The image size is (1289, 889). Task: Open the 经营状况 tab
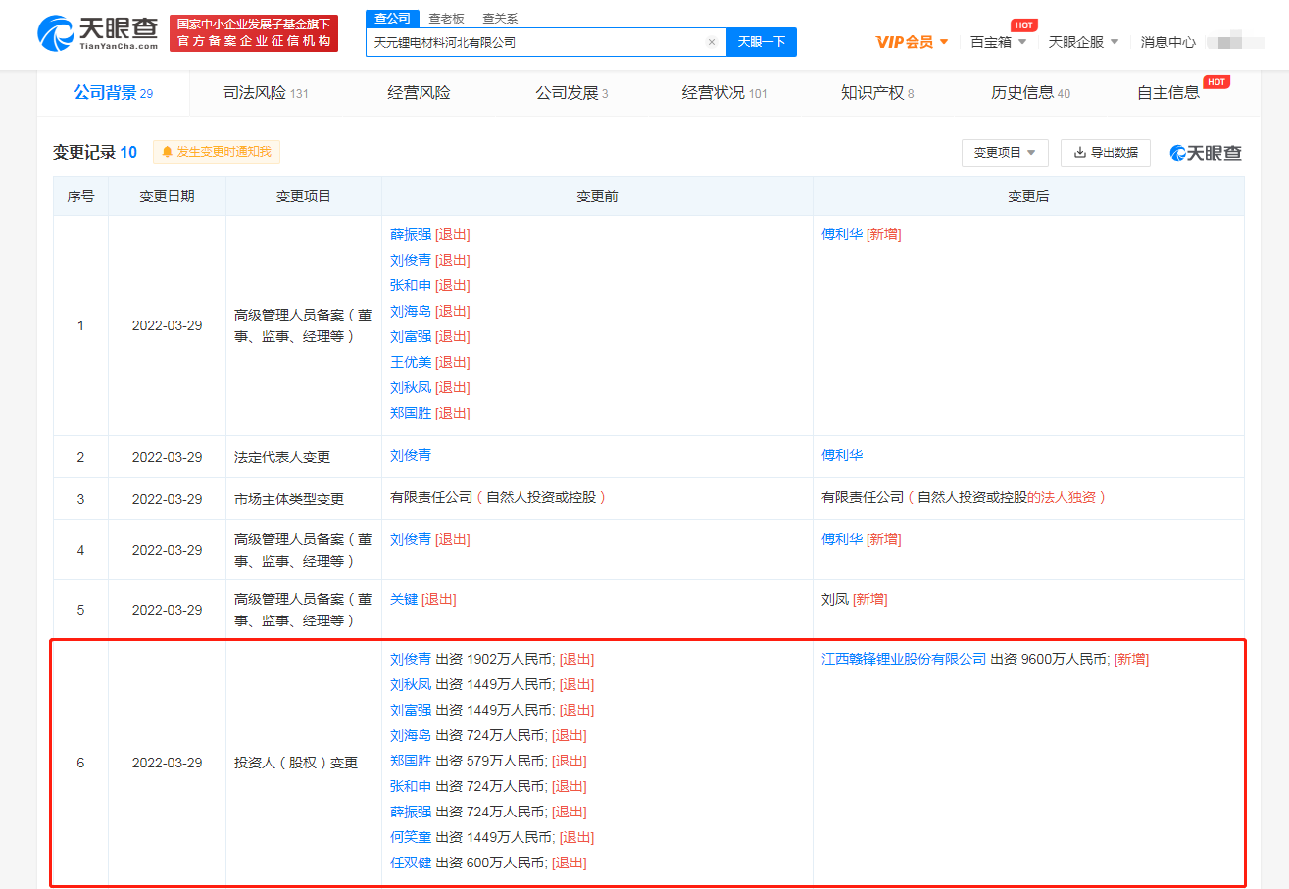(724, 93)
